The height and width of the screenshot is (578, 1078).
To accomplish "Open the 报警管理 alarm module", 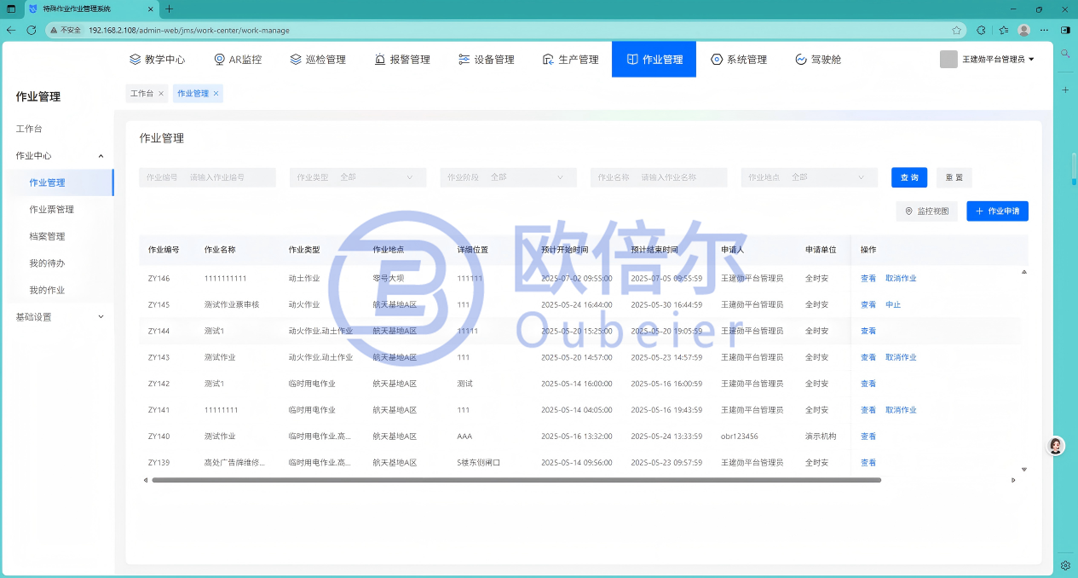I will 402,60.
